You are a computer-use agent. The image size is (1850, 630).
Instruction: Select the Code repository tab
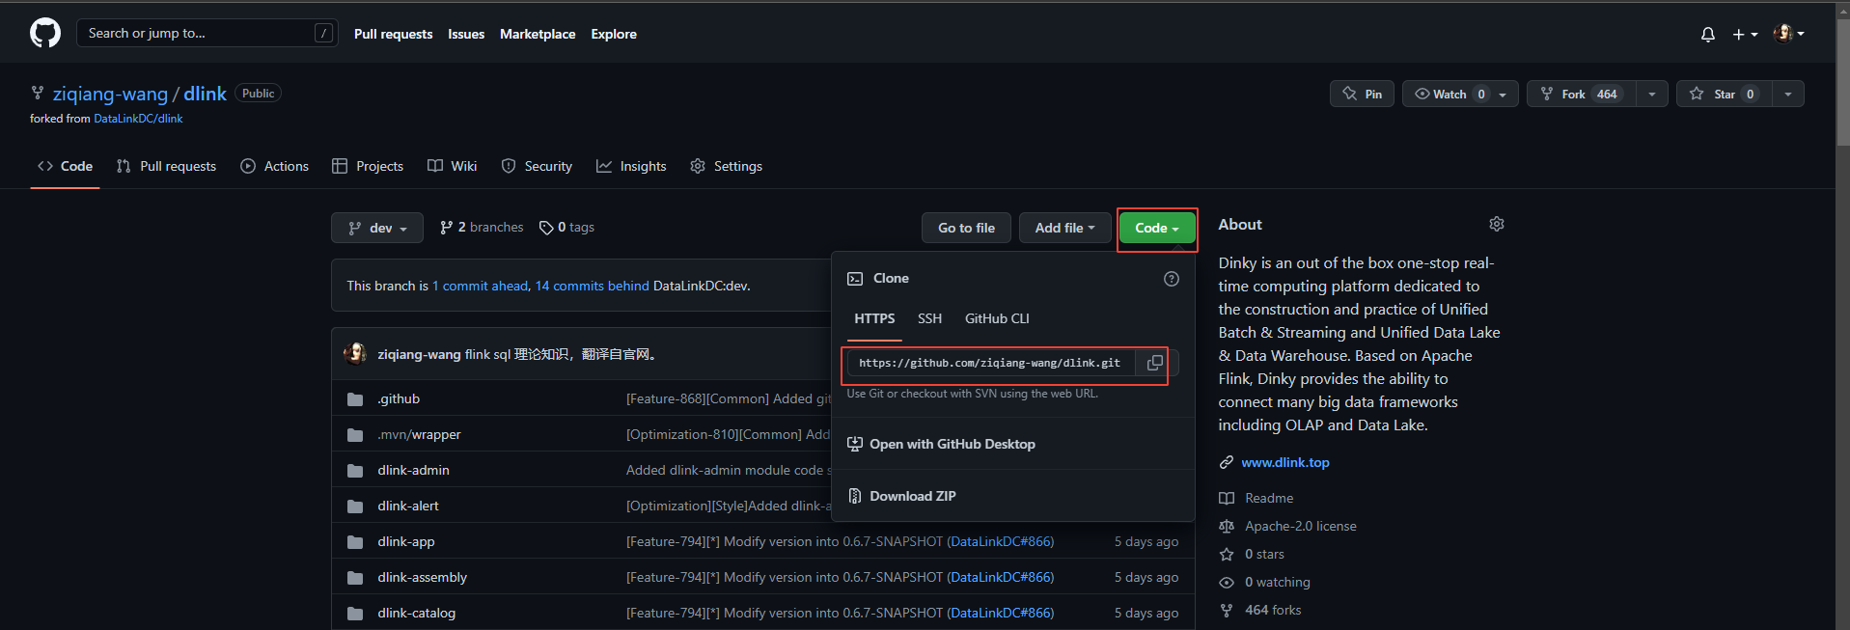pyautogui.click(x=66, y=166)
